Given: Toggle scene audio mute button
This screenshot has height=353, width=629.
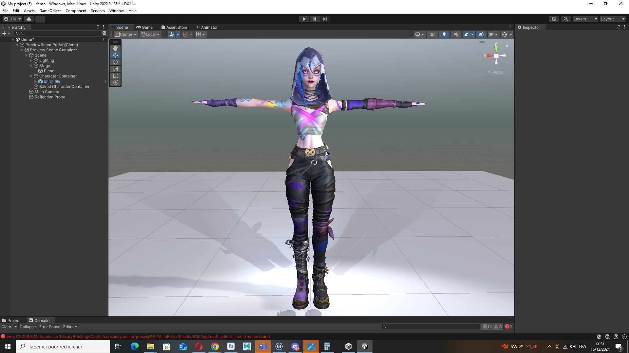Looking at the screenshot, I should [x=456, y=34].
